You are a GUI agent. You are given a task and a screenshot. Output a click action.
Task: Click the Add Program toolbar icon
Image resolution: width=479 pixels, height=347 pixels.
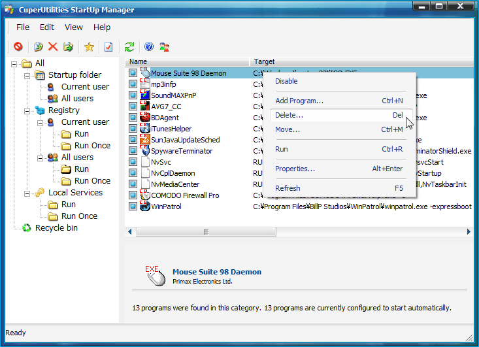point(38,47)
